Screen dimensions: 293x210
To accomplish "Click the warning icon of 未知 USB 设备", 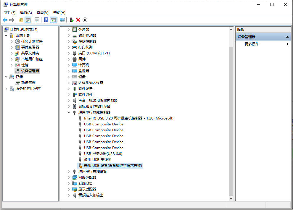I will 80,166.
